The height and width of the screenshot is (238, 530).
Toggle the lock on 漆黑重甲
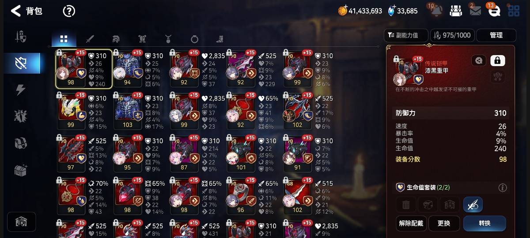(498, 61)
